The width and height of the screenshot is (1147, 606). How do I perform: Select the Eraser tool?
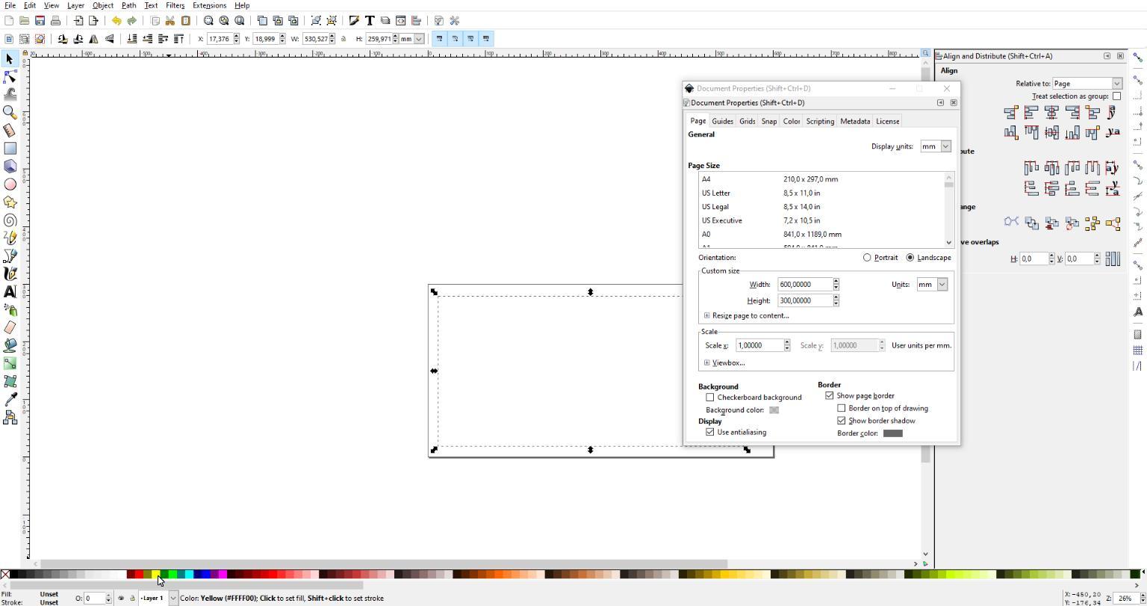point(10,327)
